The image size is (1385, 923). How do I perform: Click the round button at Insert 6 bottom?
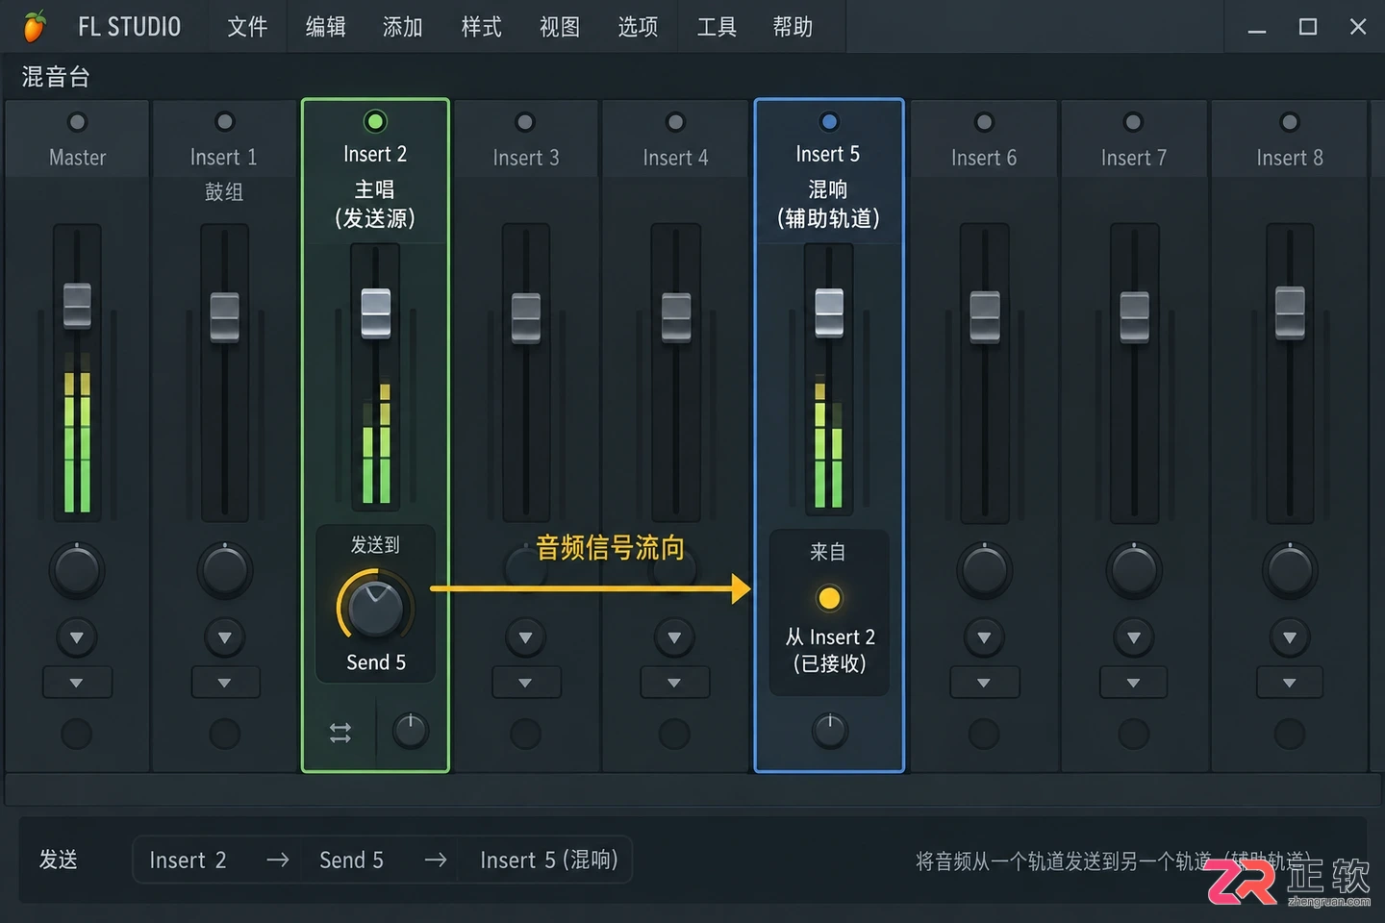click(984, 734)
